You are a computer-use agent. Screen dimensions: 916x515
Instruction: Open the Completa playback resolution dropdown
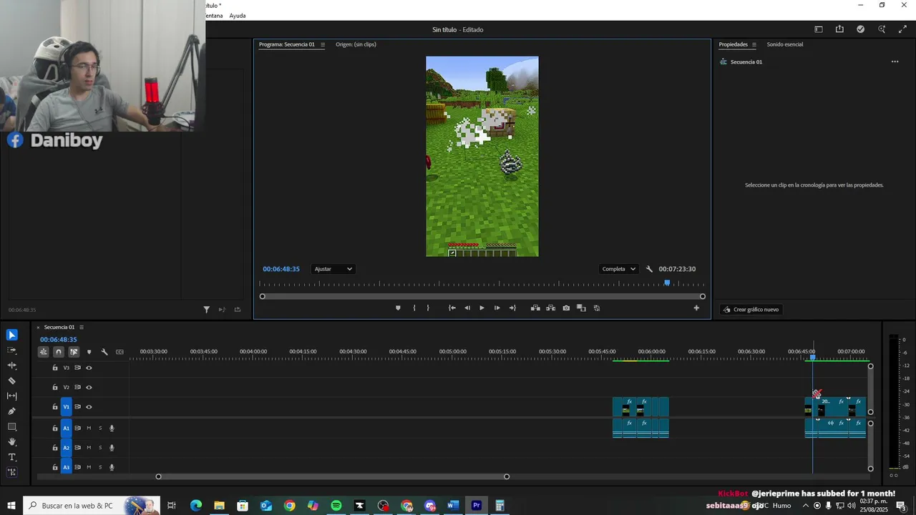tap(618, 269)
